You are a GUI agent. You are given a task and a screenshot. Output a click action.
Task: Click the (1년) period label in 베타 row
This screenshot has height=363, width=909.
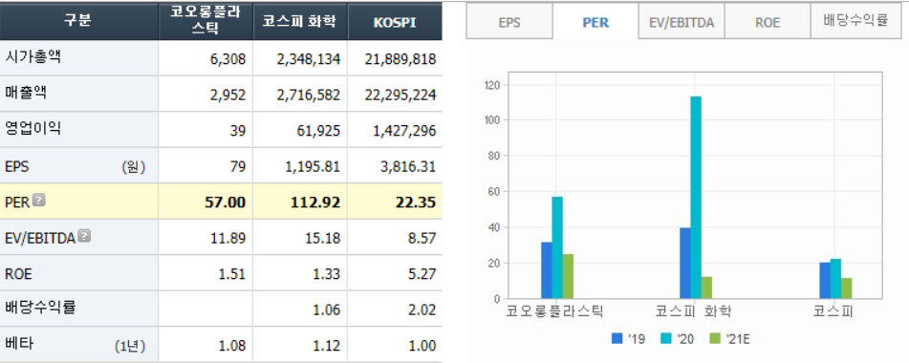point(130,346)
